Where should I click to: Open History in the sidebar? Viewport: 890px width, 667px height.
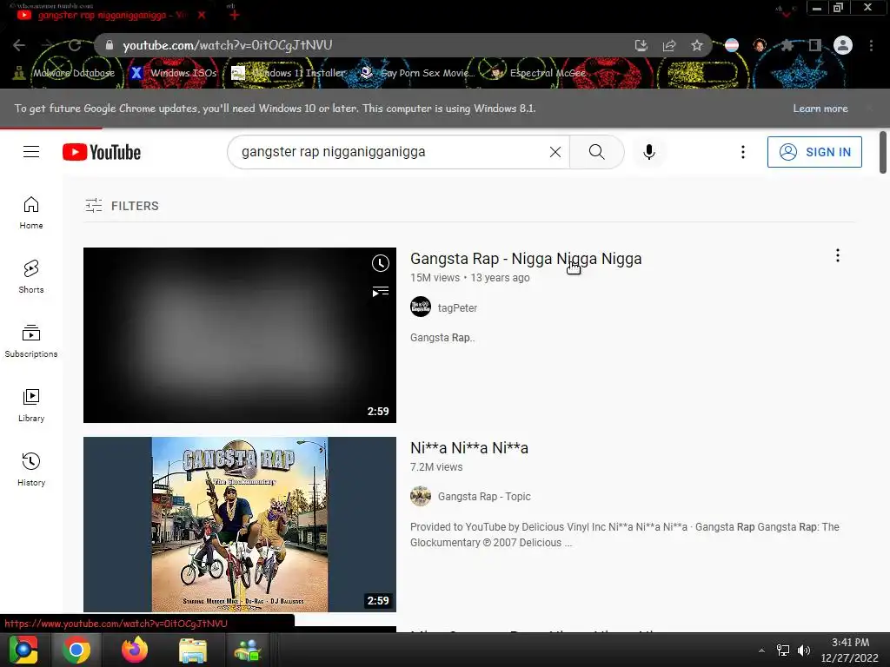click(x=31, y=470)
